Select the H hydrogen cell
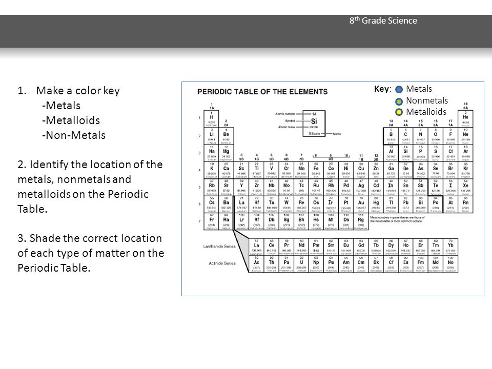The image size is (492, 369). pyautogui.click(x=212, y=119)
